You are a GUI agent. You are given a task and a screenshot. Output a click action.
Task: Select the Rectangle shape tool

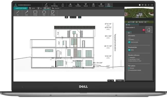tap(35, 13)
